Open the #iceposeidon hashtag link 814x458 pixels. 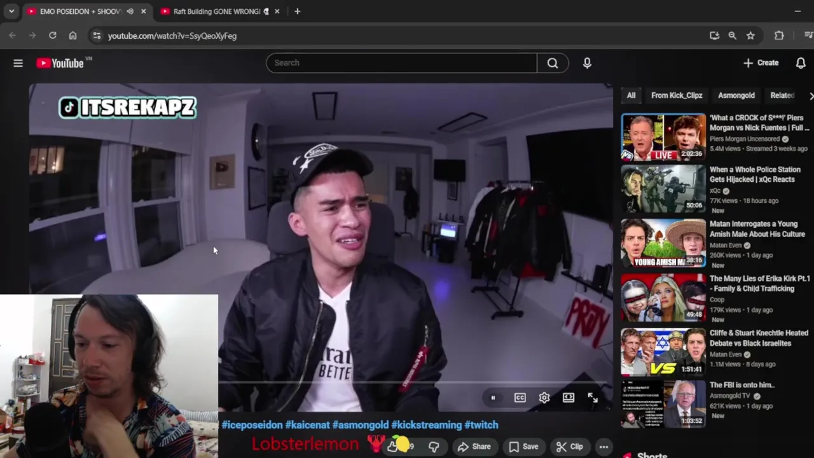tap(252, 425)
